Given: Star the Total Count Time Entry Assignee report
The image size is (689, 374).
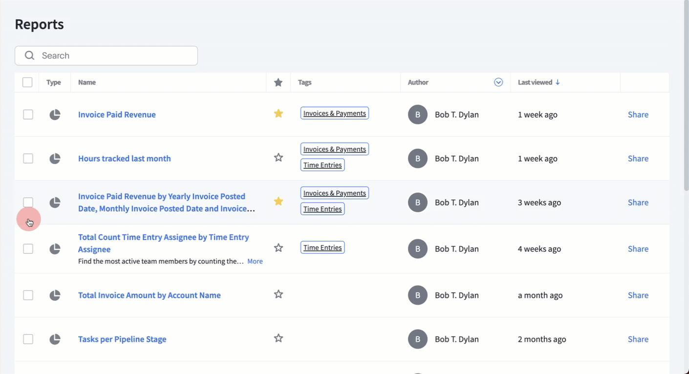Looking at the screenshot, I should click(279, 248).
